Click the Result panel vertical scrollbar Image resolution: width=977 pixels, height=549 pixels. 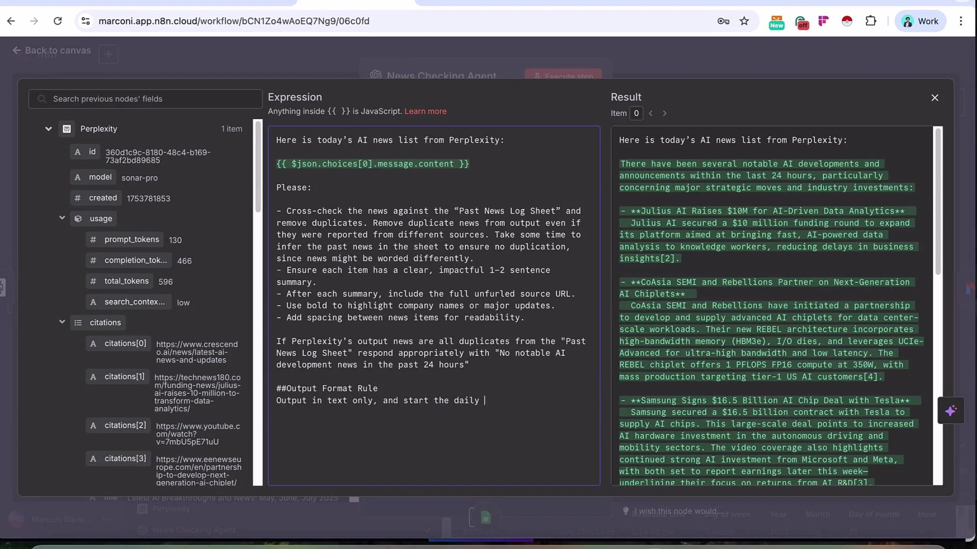point(938,201)
